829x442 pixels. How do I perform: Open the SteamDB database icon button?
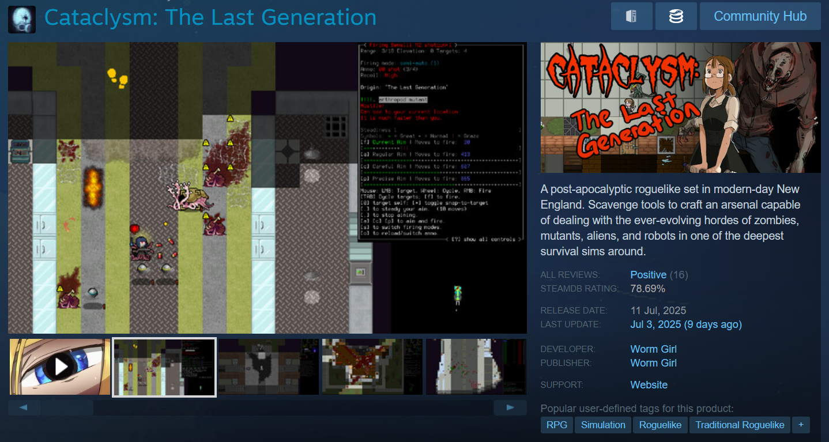point(676,16)
